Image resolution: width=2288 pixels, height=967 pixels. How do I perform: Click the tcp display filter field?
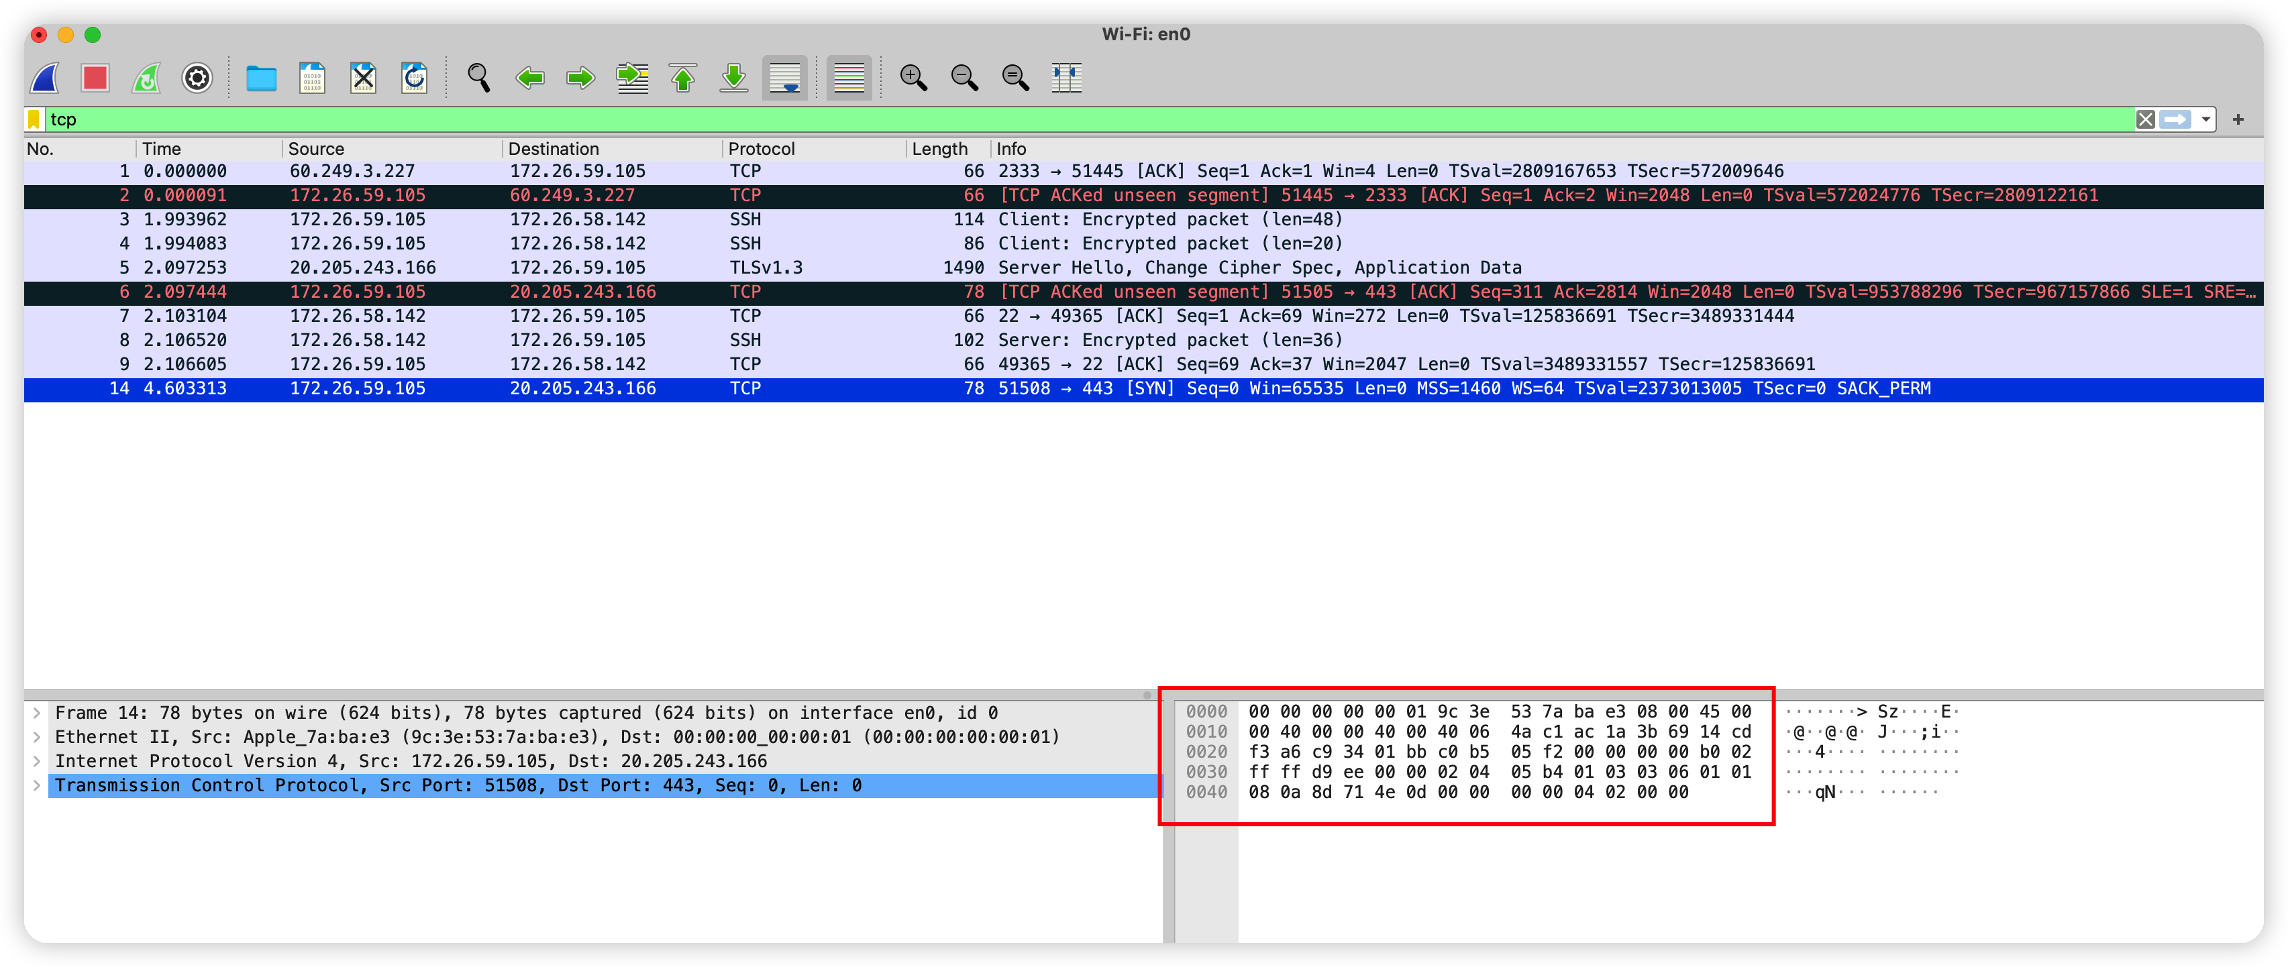point(1066,119)
